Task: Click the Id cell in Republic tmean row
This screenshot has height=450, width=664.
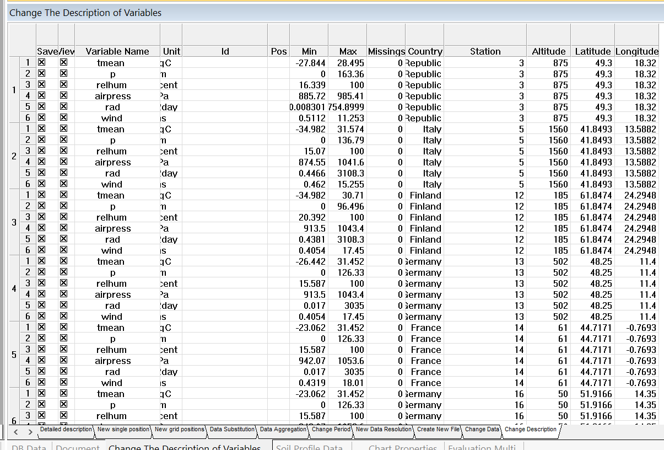Action: tap(225, 63)
